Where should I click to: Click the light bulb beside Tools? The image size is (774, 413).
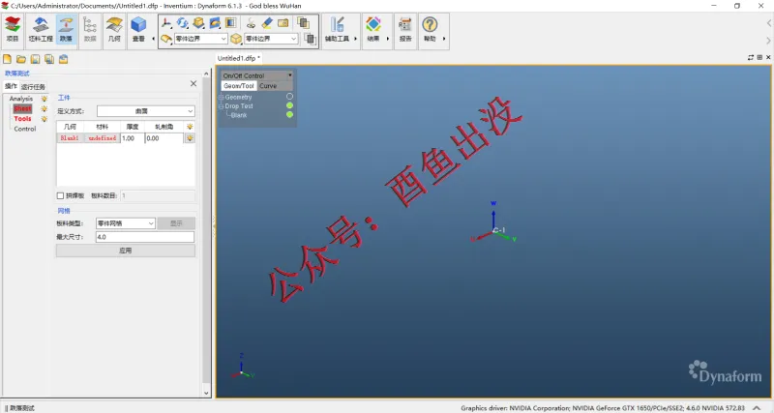coord(44,119)
